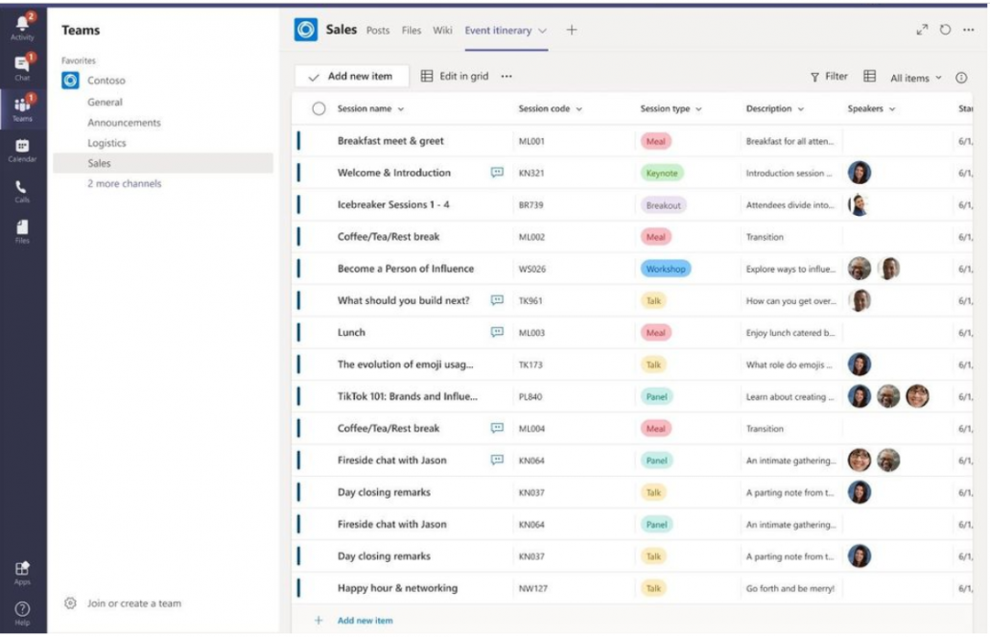The image size is (990, 637).
Task: Open the Speakers column dropdown
Action: (892, 109)
